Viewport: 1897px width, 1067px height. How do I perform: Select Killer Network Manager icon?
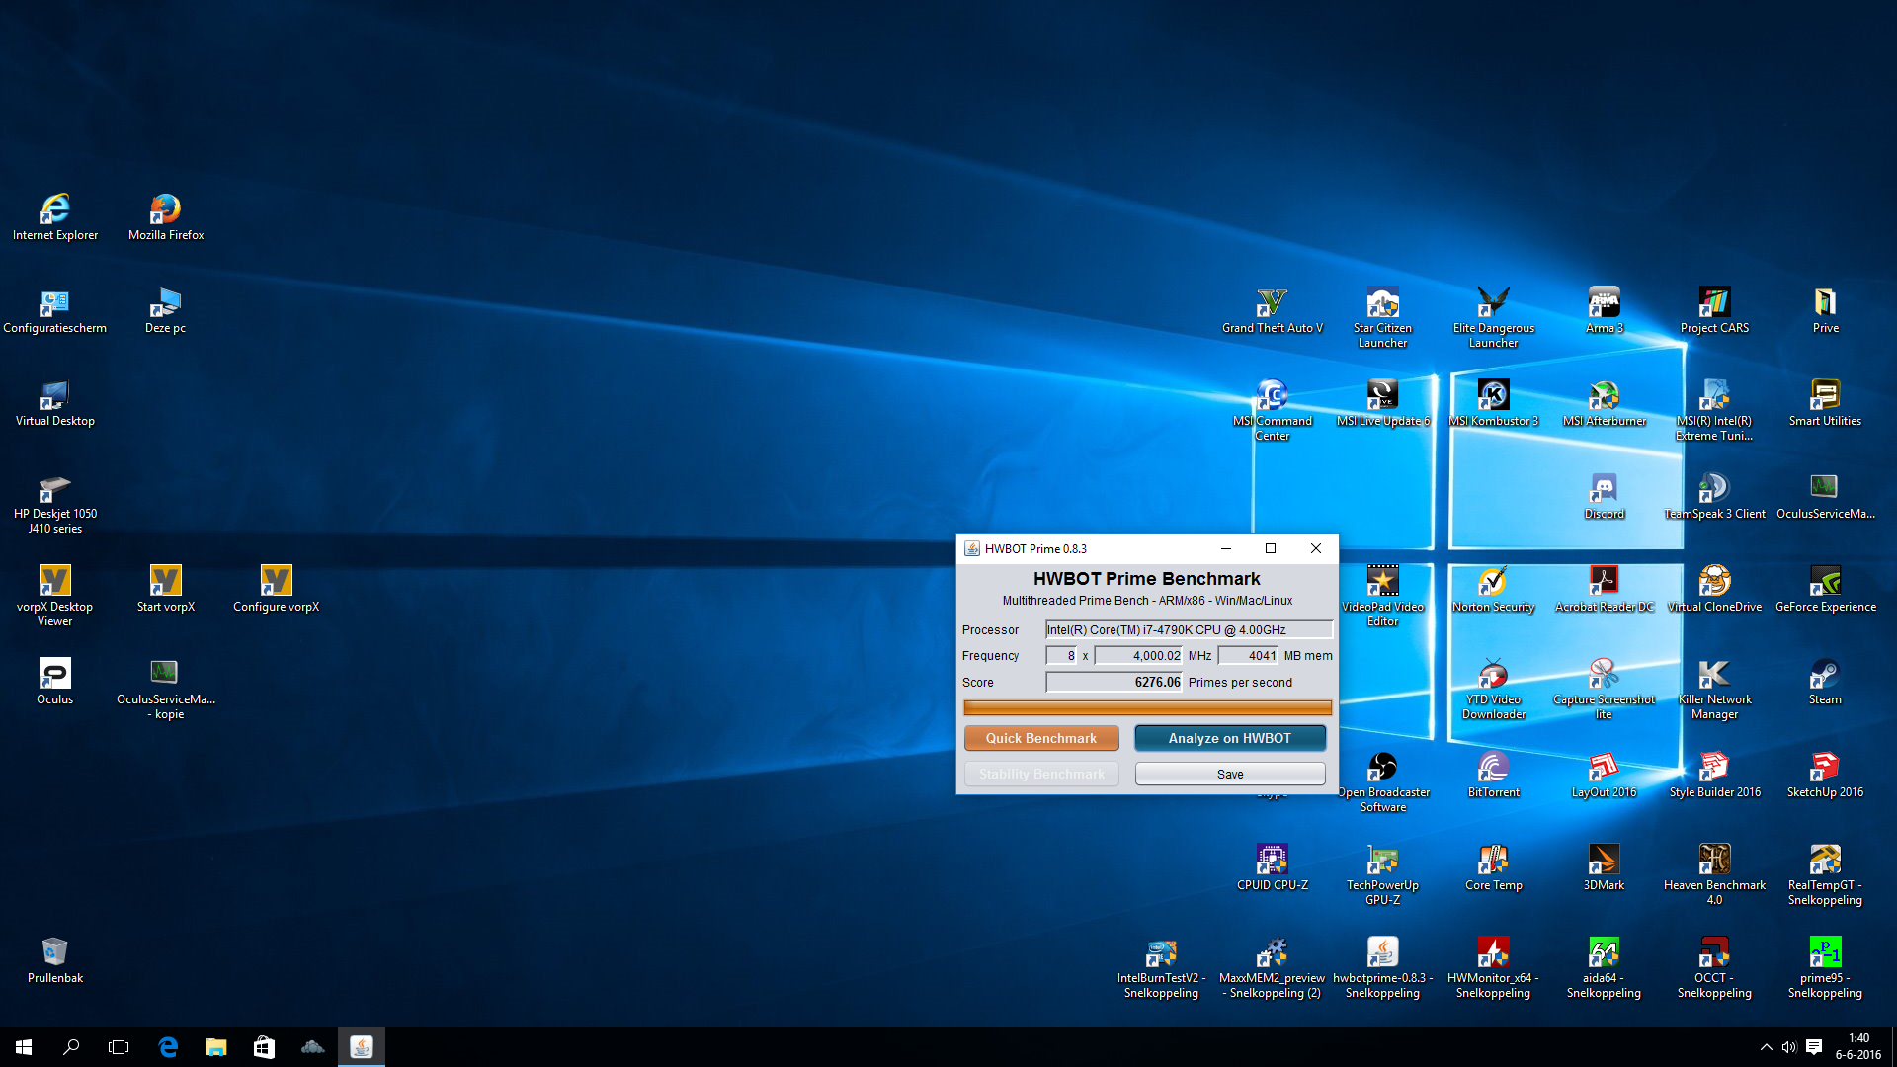point(1715,689)
